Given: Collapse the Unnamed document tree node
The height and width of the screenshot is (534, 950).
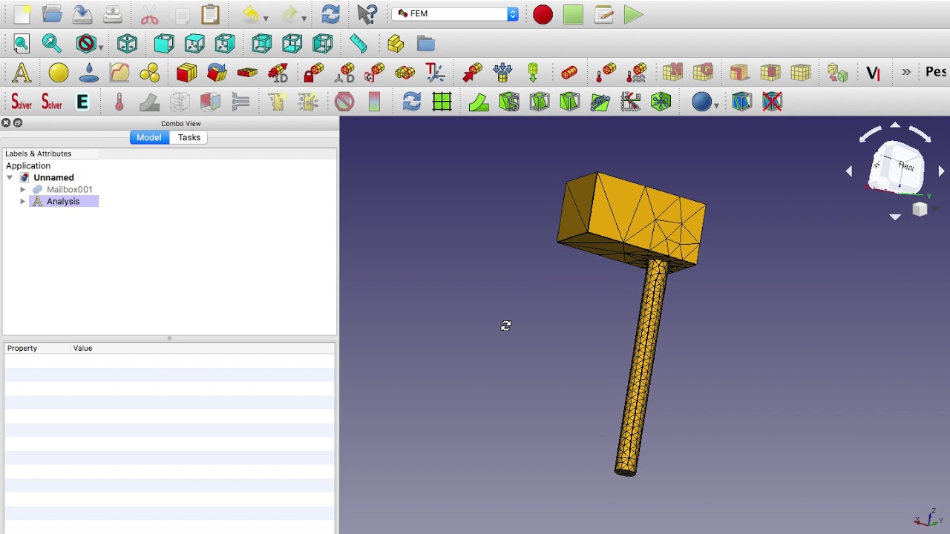Looking at the screenshot, I should point(10,178).
